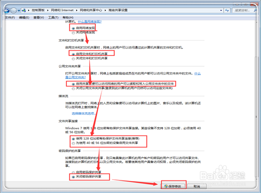The width and height of the screenshot is (261, 193).
Task: Expand the arrow after 网络和 Internet breadcrumb
Action: pos(77,10)
